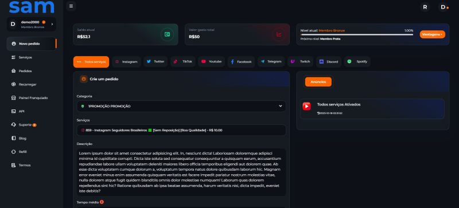Click the Painel Franquiado store icon
This screenshot has height=208, width=459.
(13, 98)
